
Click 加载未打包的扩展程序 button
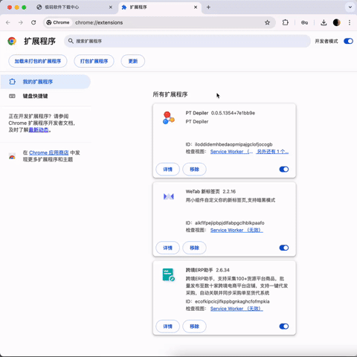pos(38,61)
